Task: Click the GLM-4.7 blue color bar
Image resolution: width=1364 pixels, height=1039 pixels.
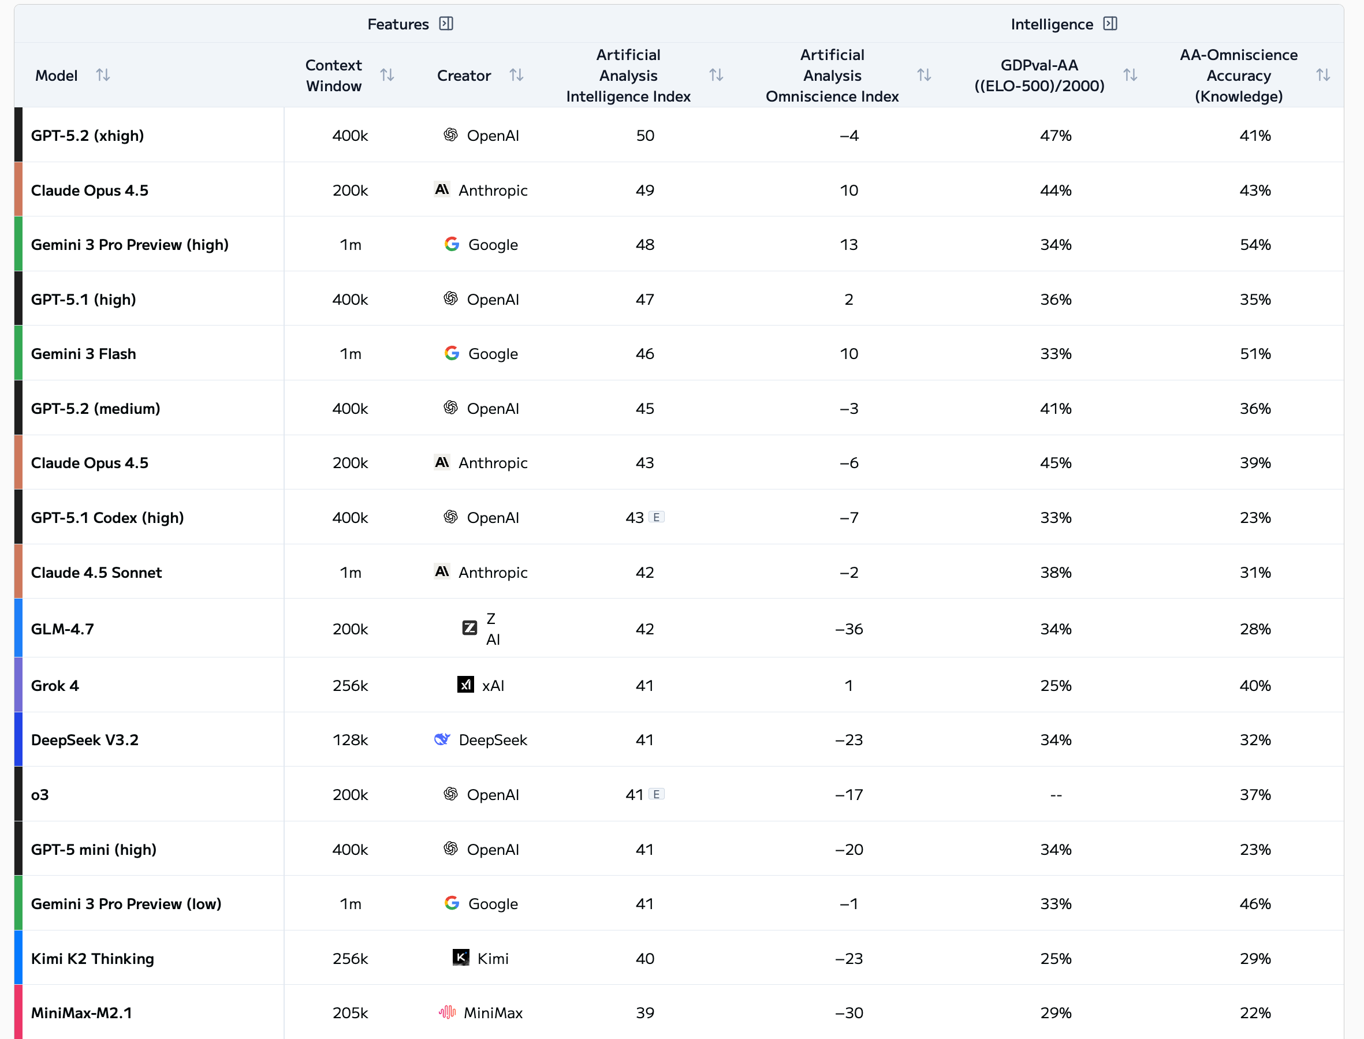Action: click(x=18, y=629)
